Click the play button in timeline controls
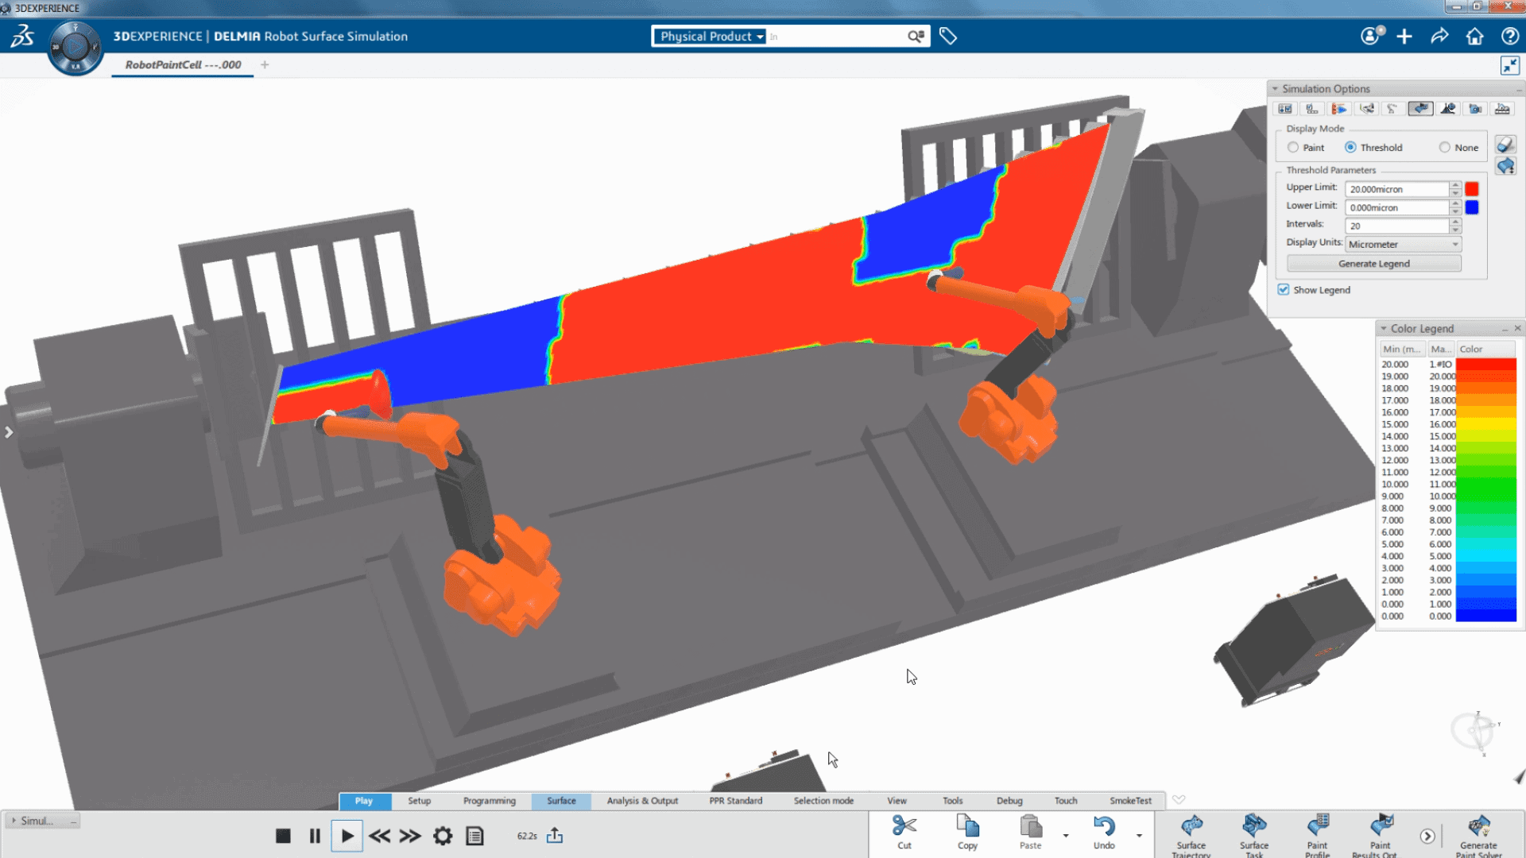This screenshot has width=1526, height=858. click(348, 835)
